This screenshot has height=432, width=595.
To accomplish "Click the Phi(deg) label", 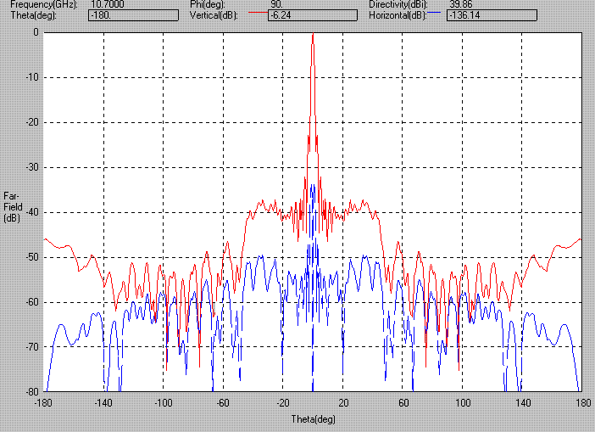I will click(209, 4).
